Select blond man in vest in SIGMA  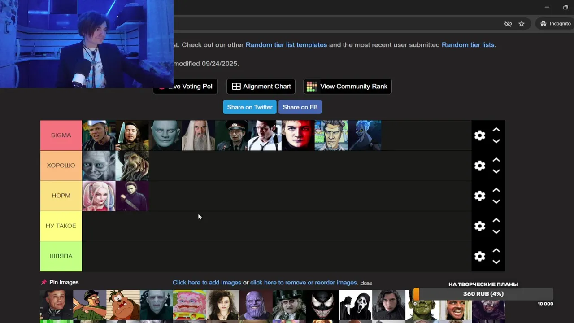pyautogui.click(x=99, y=135)
